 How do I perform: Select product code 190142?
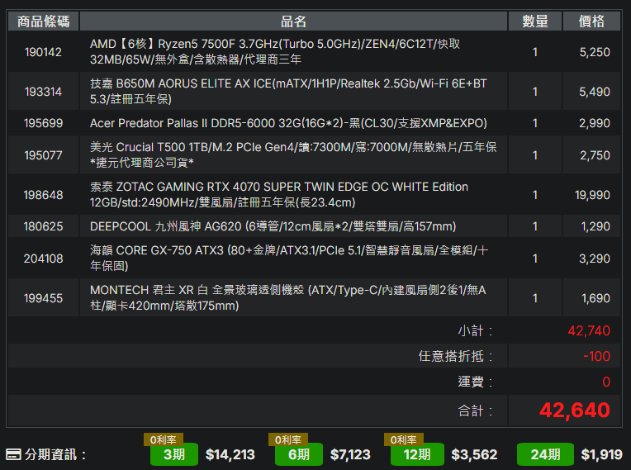coord(43,52)
